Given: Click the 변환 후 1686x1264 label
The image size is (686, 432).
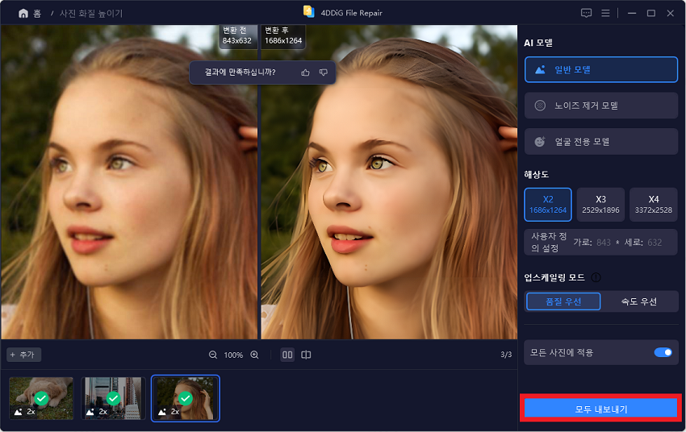Looking at the screenshot, I should click(283, 35).
